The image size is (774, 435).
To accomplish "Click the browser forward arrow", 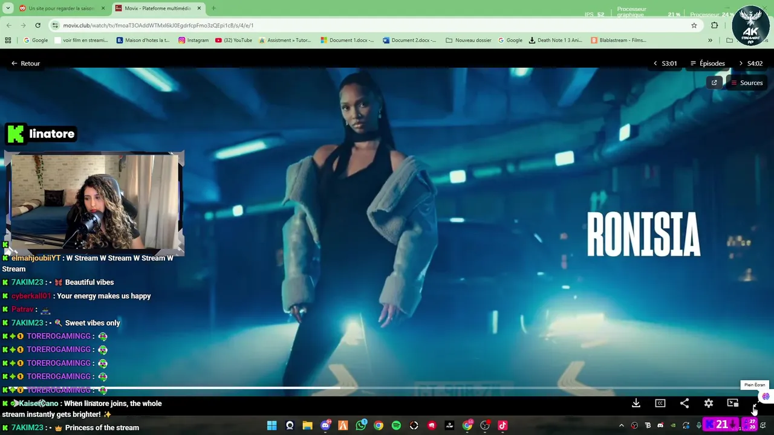I will click(x=23, y=25).
